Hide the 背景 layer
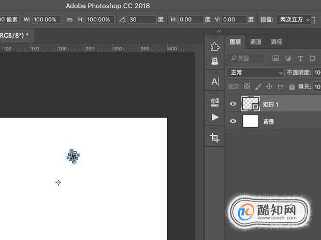The width and height of the screenshot is (321, 240). tap(233, 121)
